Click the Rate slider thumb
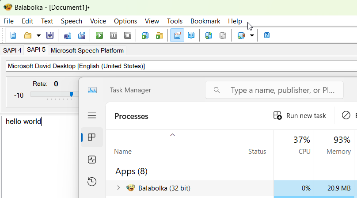Image resolution: width=357 pixels, height=198 pixels. pyautogui.click(x=71, y=94)
